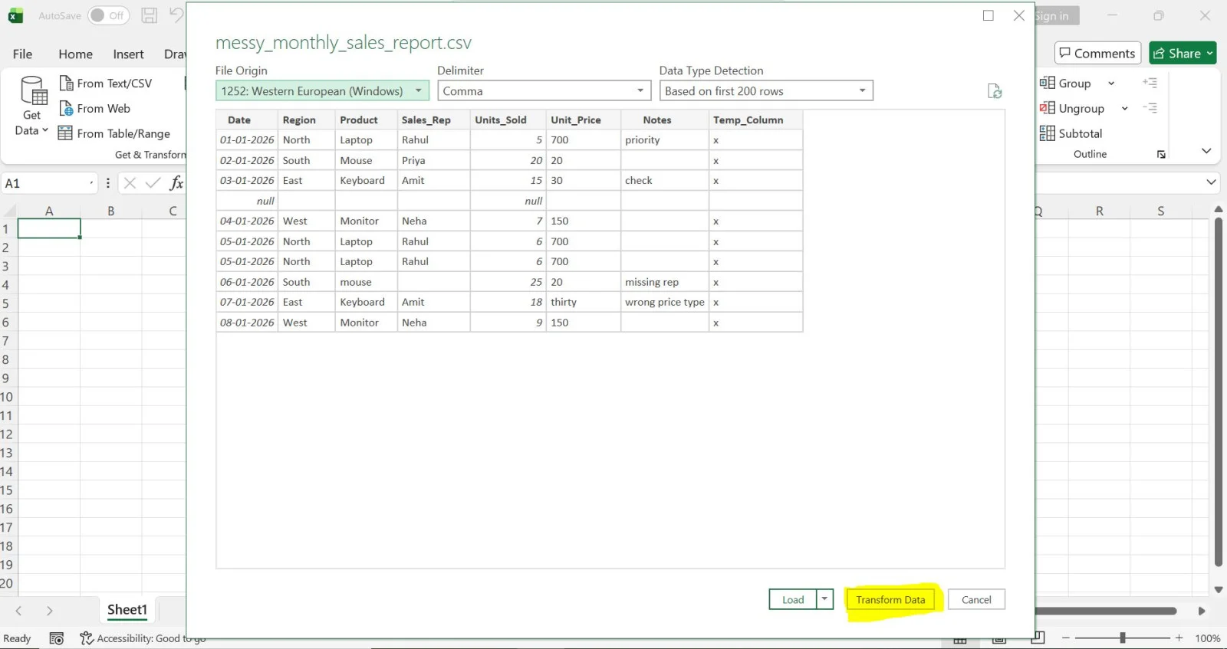Open the File Origin dropdown
Image resolution: width=1227 pixels, height=649 pixels.
click(x=322, y=90)
